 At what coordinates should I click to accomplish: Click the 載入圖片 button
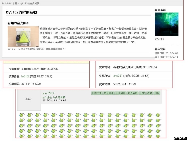[132, 93]
